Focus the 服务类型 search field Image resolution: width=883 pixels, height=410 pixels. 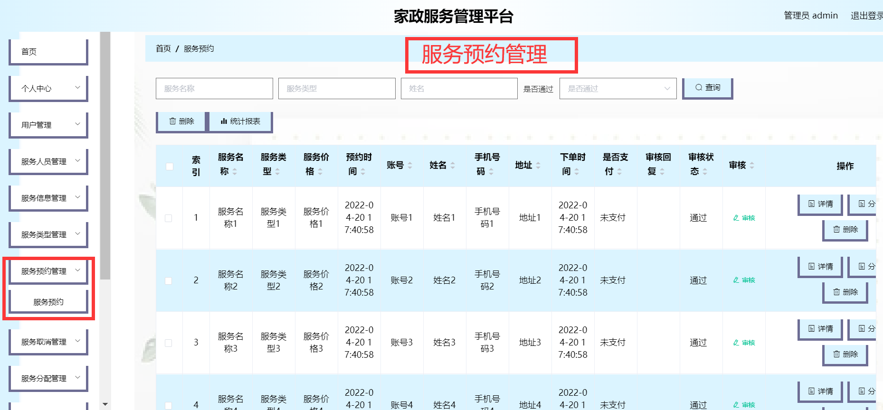pyautogui.click(x=337, y=89)
